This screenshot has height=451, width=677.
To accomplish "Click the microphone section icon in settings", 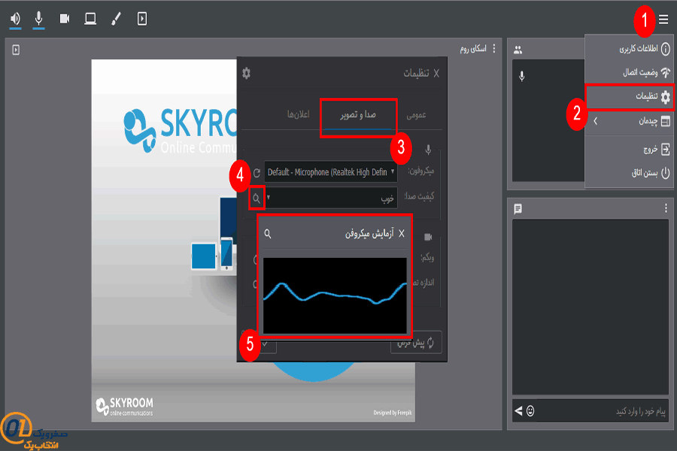I will pos(428,150).
